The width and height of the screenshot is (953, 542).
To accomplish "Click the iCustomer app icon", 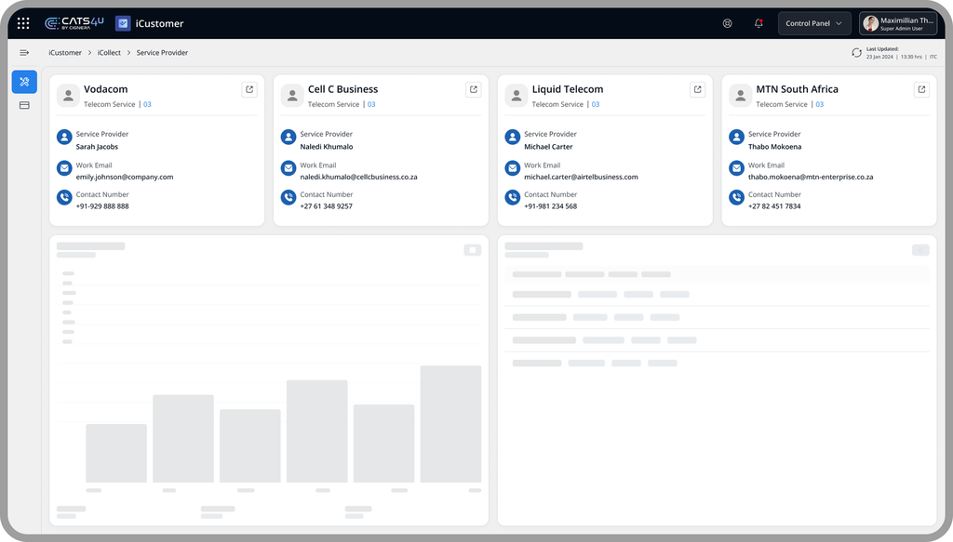I will (x=123, y=23).
